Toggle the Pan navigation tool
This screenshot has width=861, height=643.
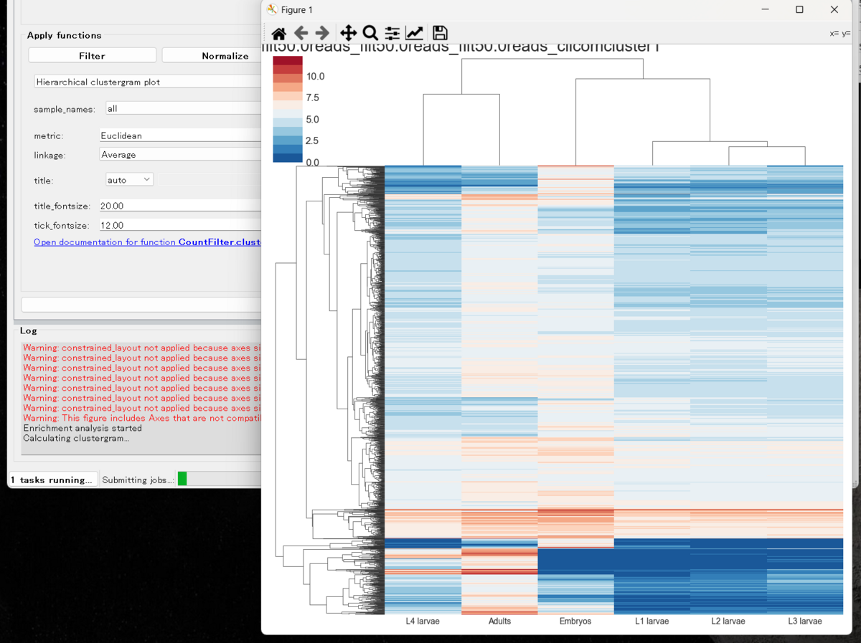coord(348,32)
